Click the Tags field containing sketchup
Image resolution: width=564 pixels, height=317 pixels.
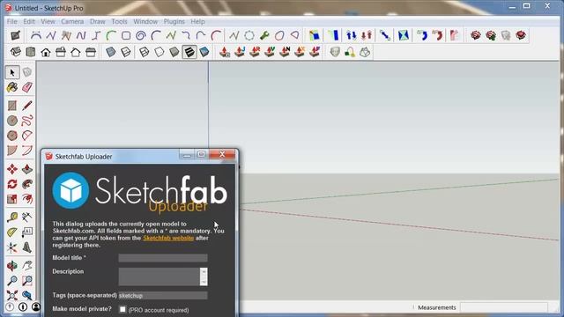click(163, 296)
